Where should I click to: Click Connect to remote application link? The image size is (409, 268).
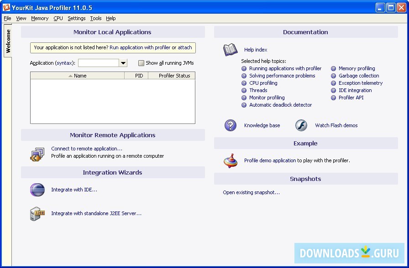tap(87, 149)
